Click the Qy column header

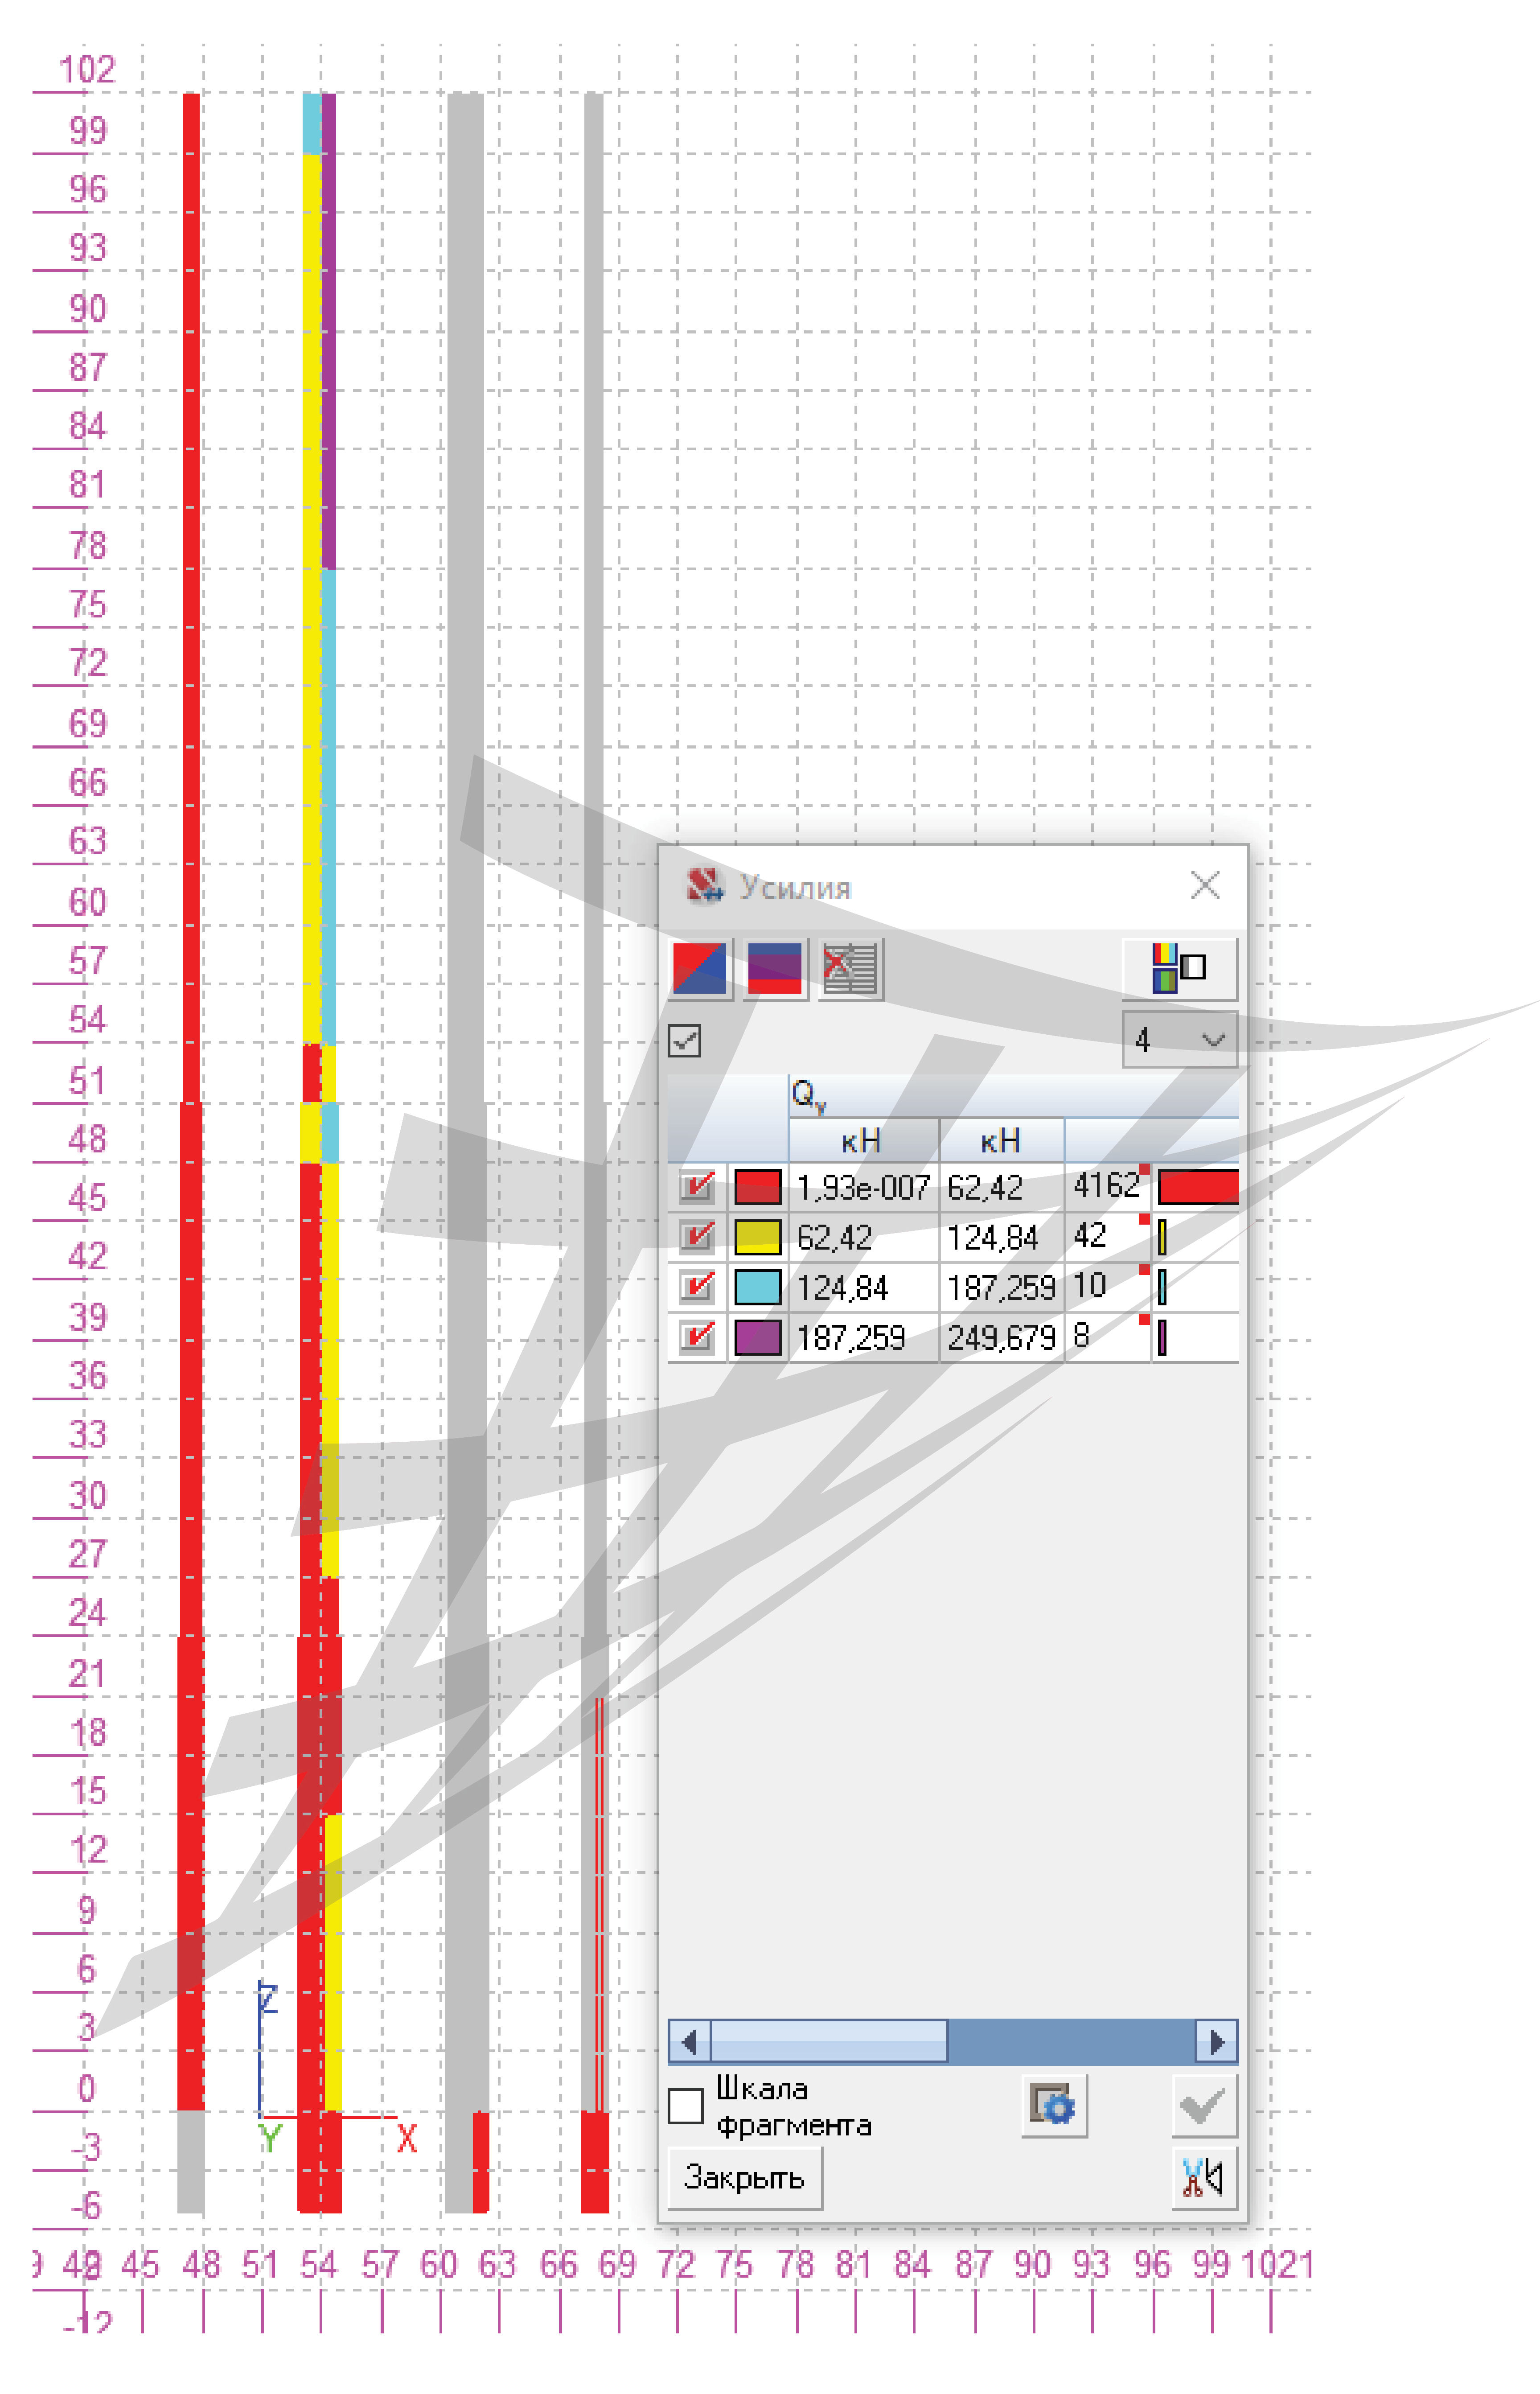[x=1014, y=1096]
